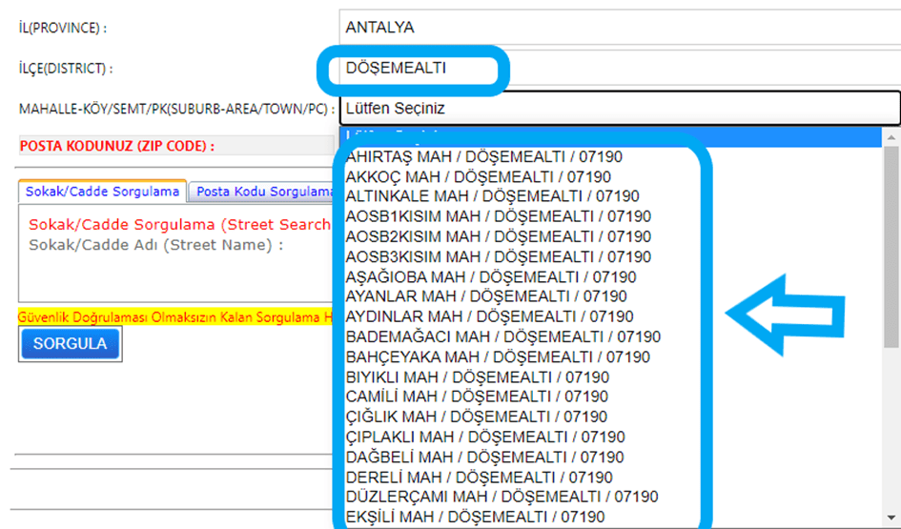Select EKŞİLİ MAH option
901x529 pixels.
pos(475,517)
